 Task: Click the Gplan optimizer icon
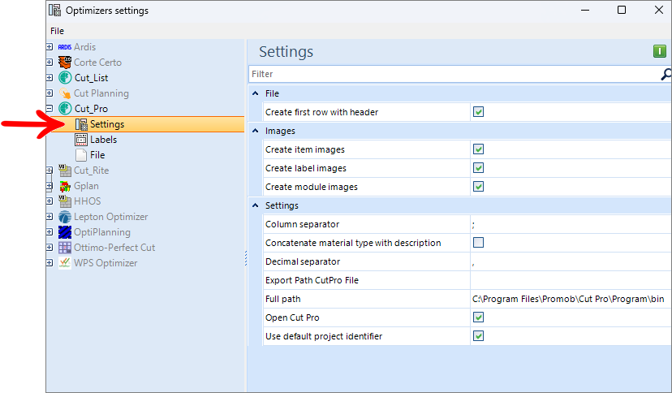[65, 186]
